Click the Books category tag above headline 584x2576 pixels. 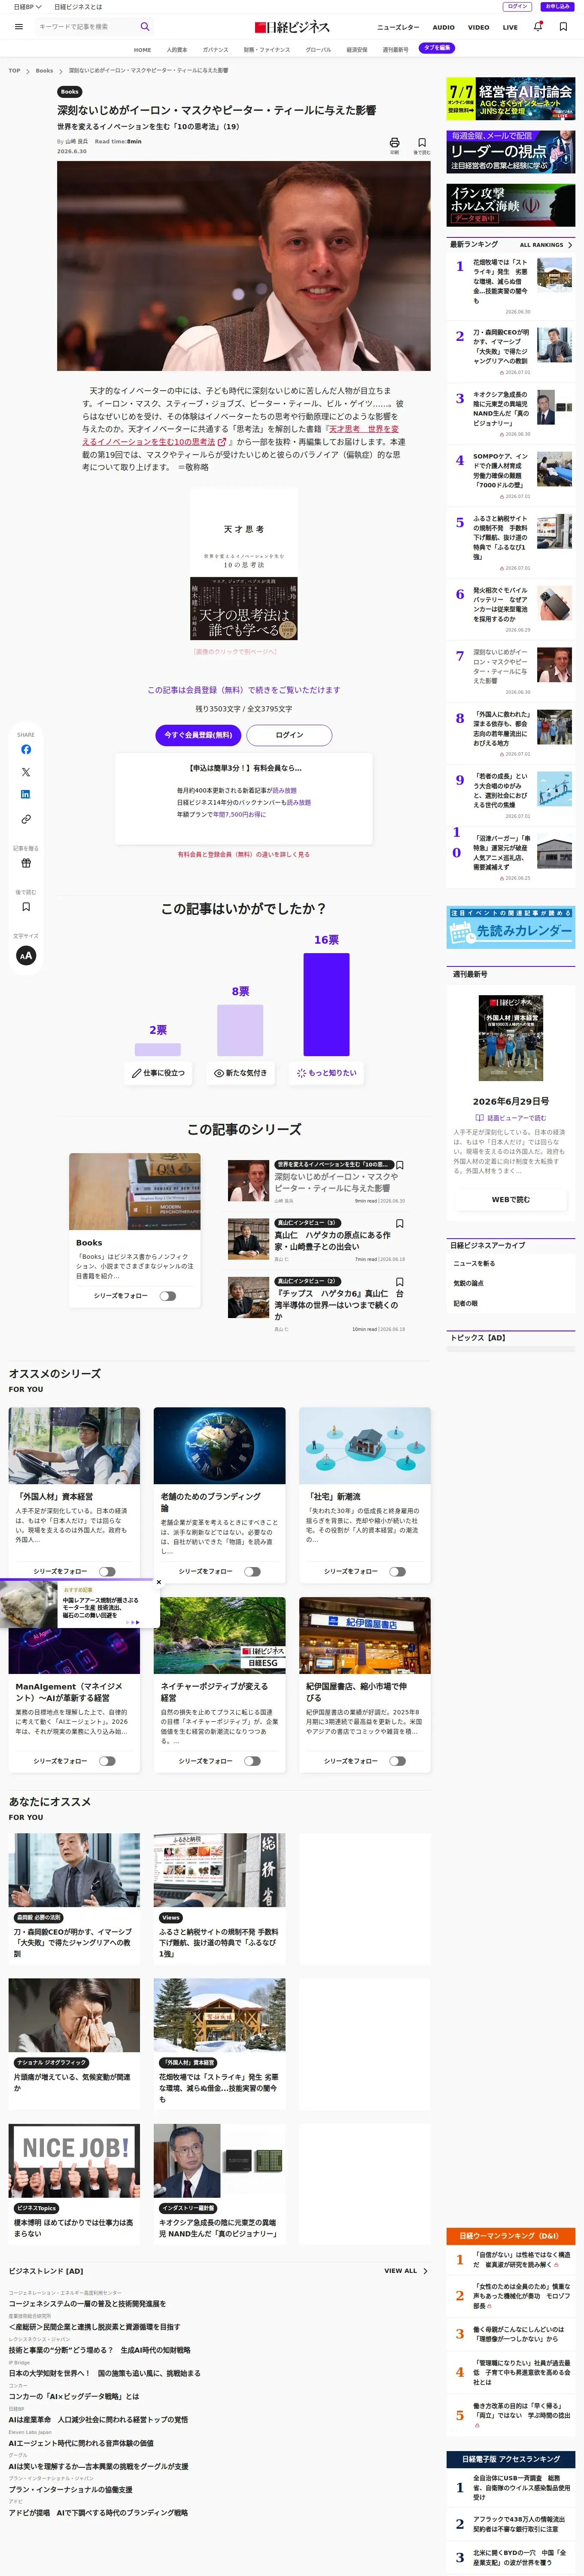pyautogui.click(x=69, y=91)
